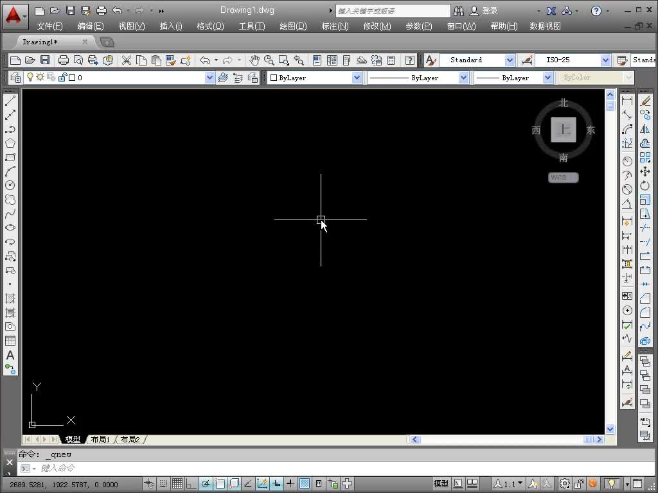Open the 绘图(D) menu
The height and width of the screenshot is (493, 658).
(293, 26)
